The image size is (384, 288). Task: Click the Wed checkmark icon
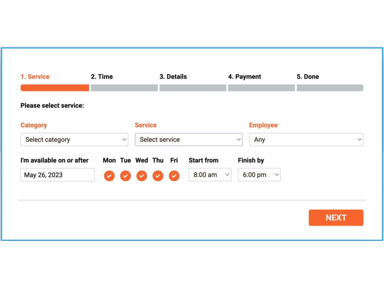[x=141, y=176]
